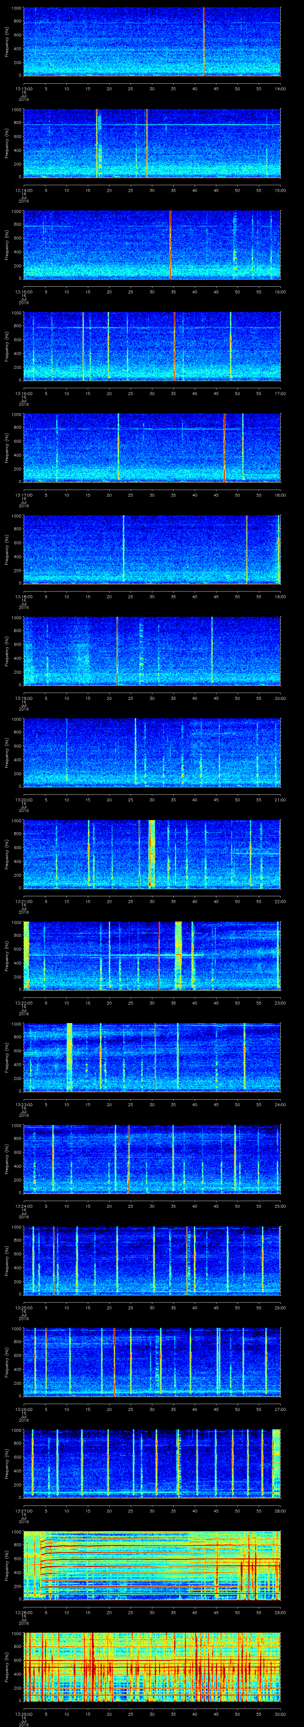The image size is (304, 1727).
Task: Select the 30:00 end time label
Action: pos(280,1714)
